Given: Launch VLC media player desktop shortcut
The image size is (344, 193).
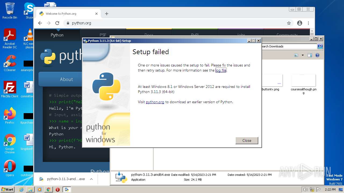Looking at the screenshot, I should click(x=28, y=39).
